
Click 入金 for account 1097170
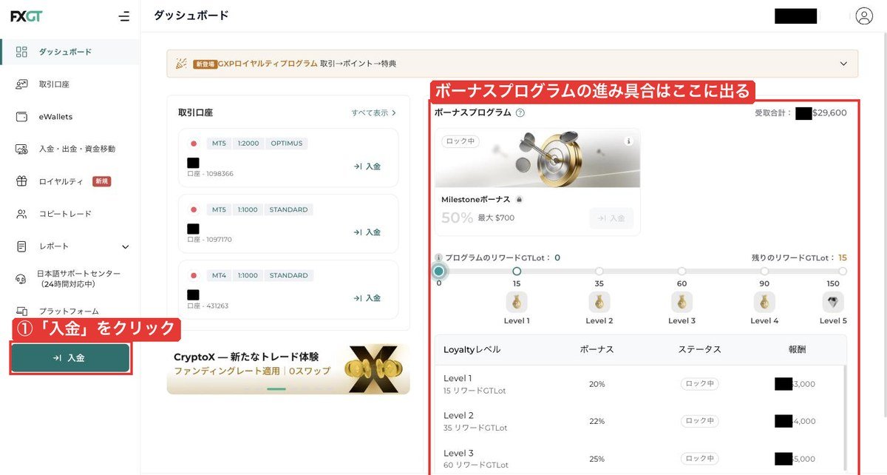click(367, 232)
